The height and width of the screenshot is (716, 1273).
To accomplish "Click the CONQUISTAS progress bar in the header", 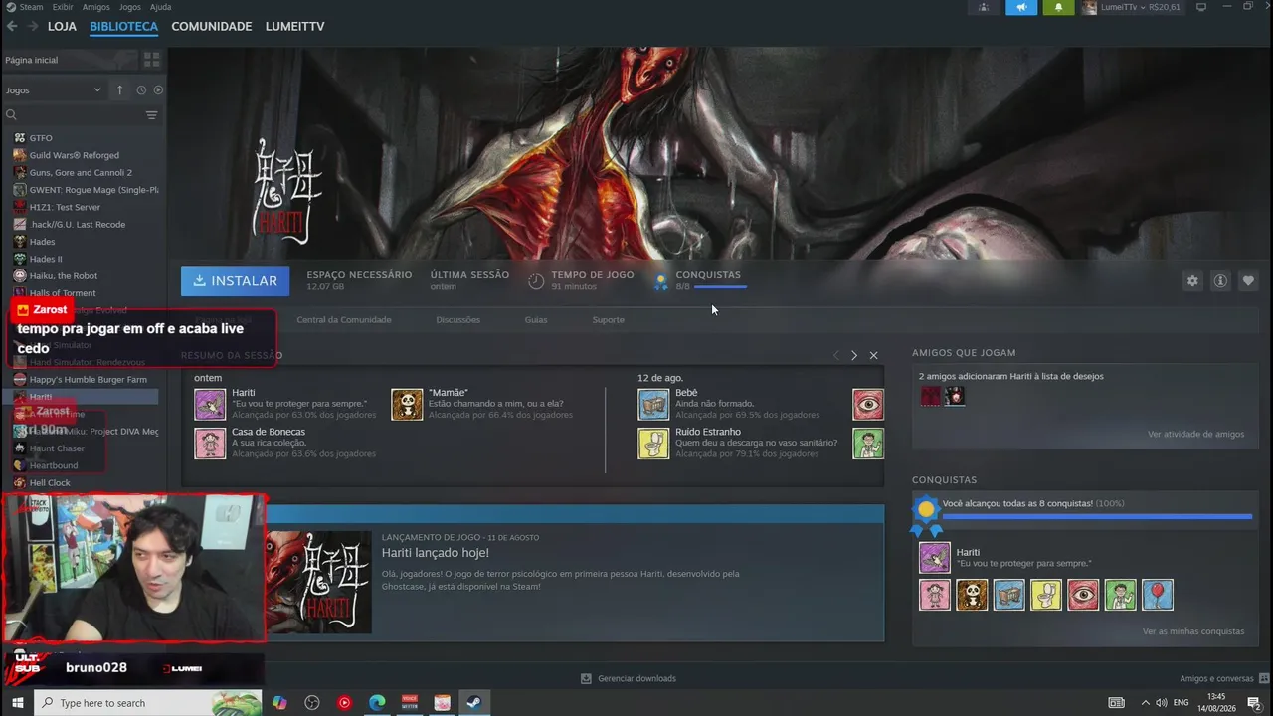I will tap(720, 287).
